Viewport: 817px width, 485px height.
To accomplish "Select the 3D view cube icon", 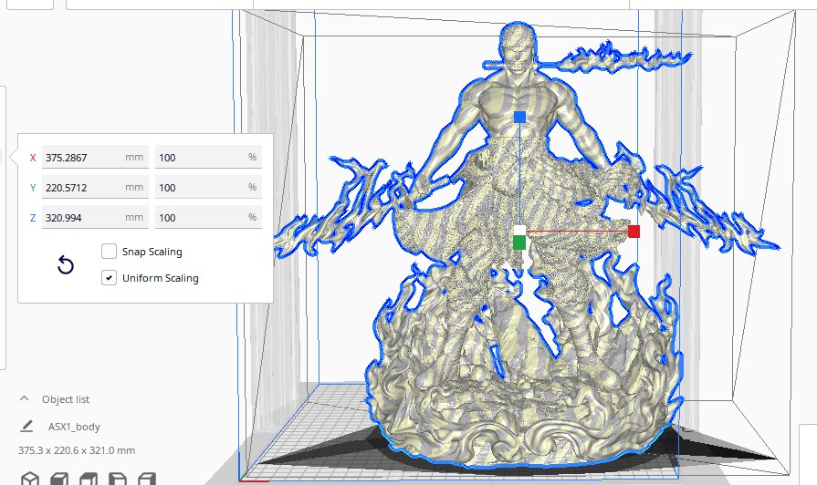I will (30, 479).
